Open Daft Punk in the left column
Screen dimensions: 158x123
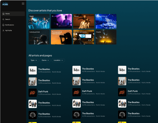click(x=43, y=92)
